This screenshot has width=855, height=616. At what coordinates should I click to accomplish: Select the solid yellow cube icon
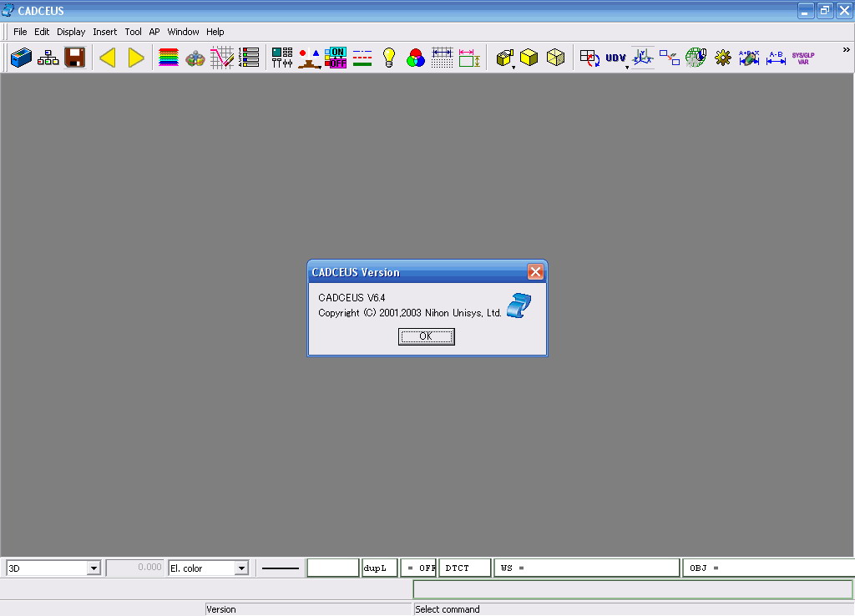click(529, 58)
